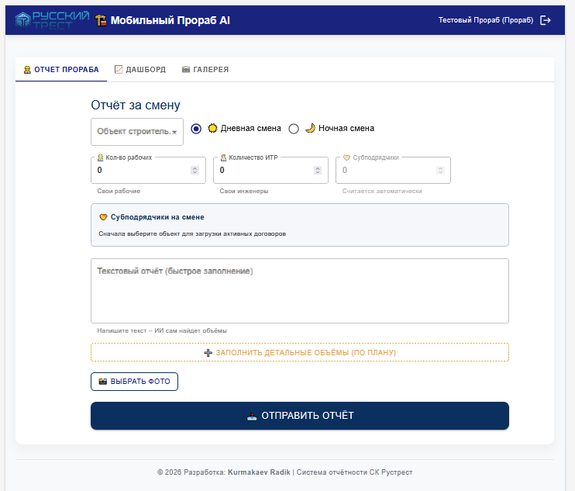Image resolution: width=575 pixels, height=491 pixels.
Task: Focus the Текстовый отчёт text area
Action: pyautogui.click(x=300, y=291)
